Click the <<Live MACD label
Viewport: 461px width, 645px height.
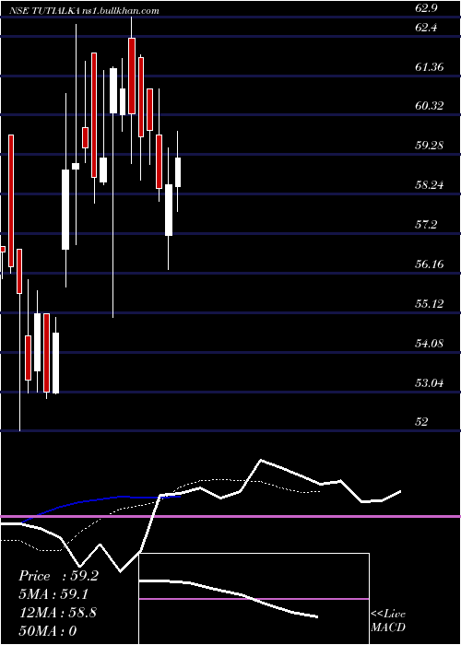pos(388,621)
